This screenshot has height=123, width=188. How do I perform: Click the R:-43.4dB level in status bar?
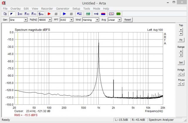(138, 120)
